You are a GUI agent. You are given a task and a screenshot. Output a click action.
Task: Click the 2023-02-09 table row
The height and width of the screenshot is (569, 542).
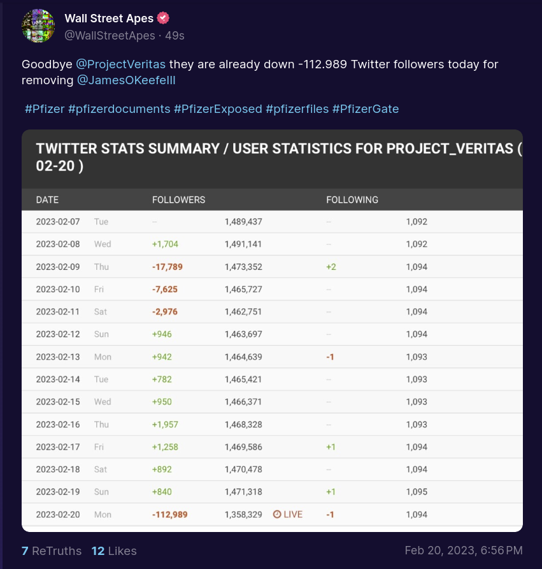tap(272, 267)
